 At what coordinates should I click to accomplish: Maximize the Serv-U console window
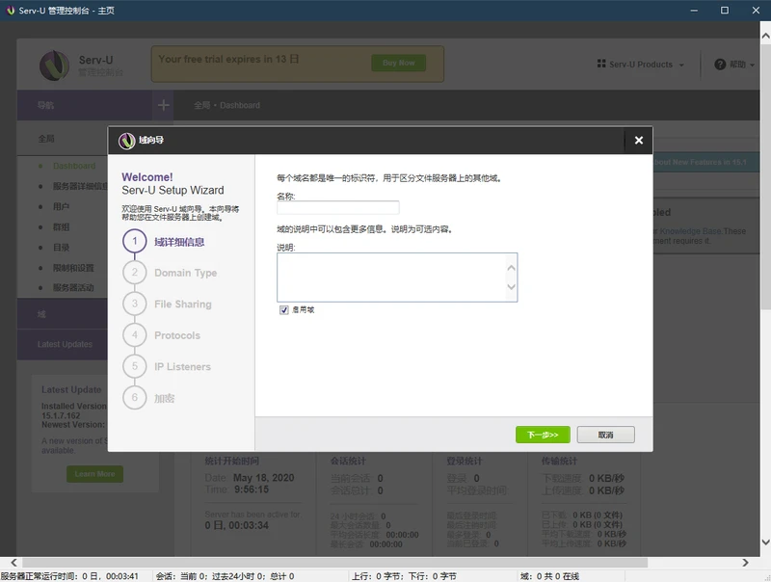point(725,11)
